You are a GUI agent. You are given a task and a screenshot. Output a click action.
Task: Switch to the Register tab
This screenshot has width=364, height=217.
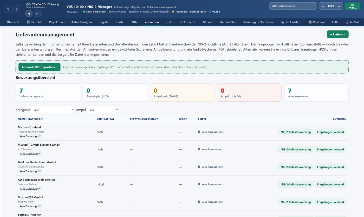tap(104, 22)
